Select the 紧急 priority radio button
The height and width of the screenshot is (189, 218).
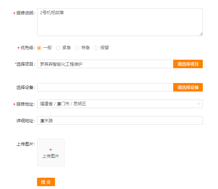pyautogui.click(x=58, y=48)
